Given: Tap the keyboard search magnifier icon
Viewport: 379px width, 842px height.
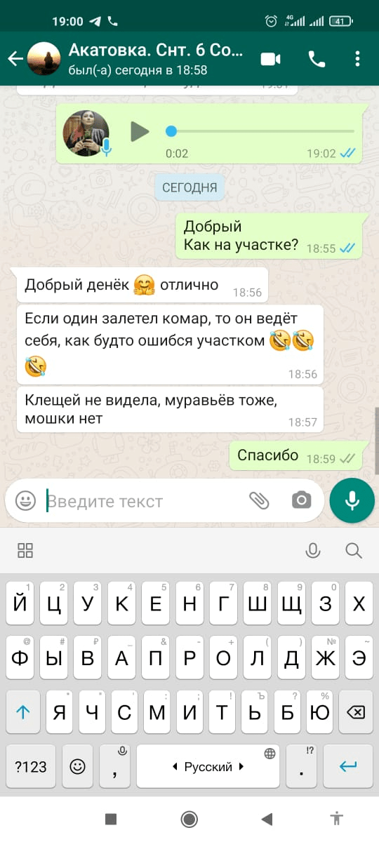Looking at the screenshot, I should tap(354, 550).
